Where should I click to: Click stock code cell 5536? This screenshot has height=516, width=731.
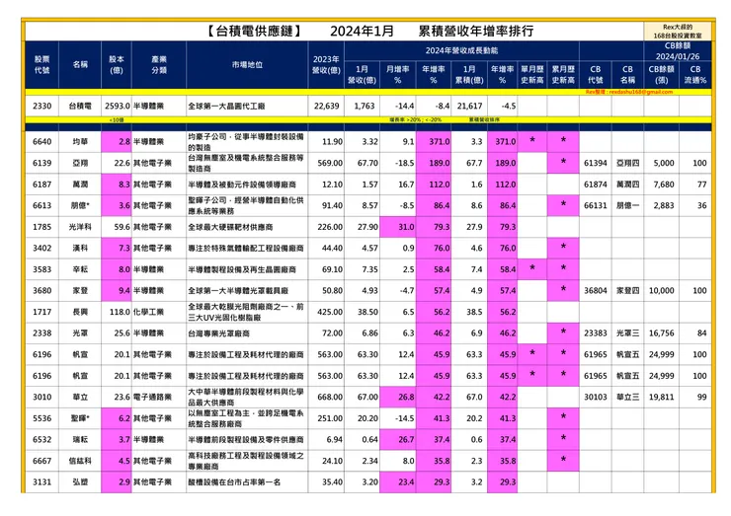(41, 418)
